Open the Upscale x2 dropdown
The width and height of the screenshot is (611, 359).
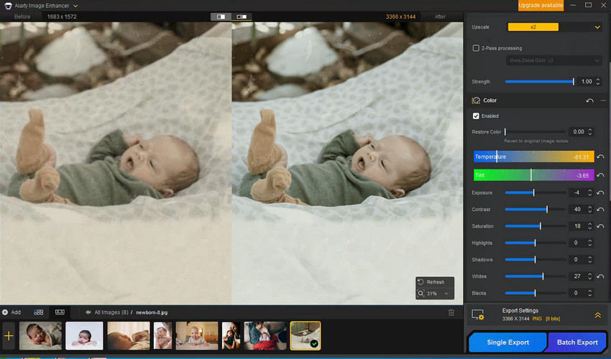pos(554,27)
